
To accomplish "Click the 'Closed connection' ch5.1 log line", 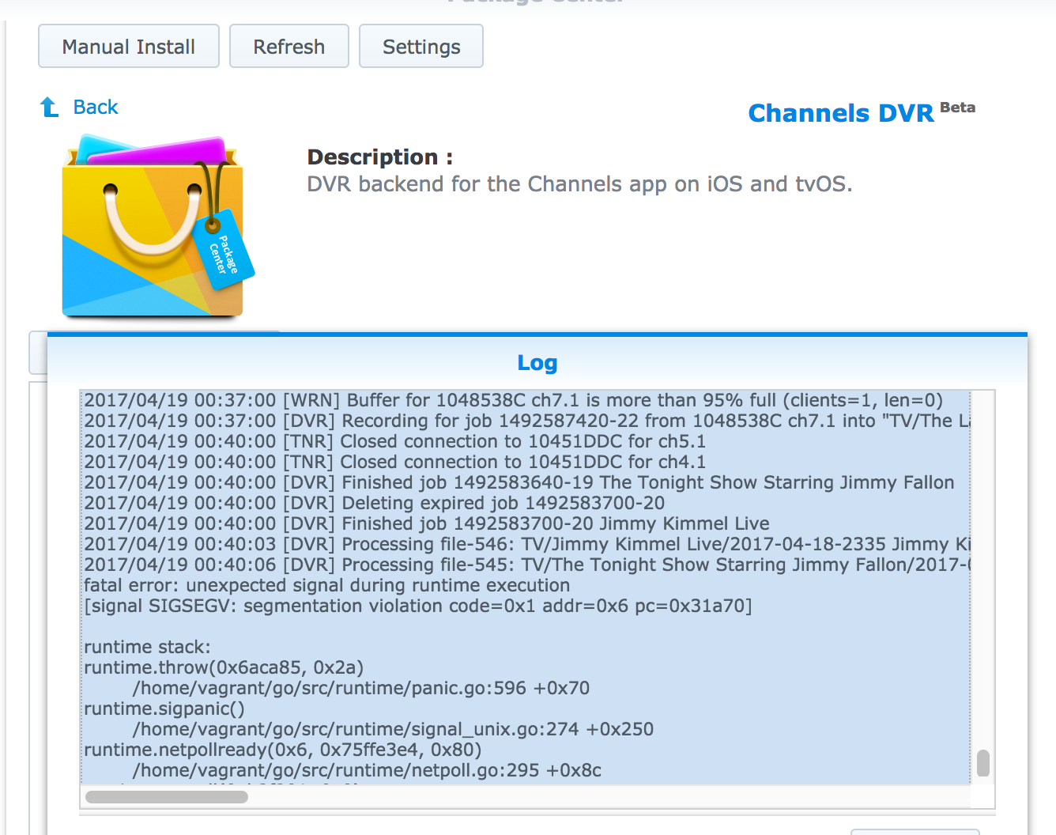I will coord(394,441).
